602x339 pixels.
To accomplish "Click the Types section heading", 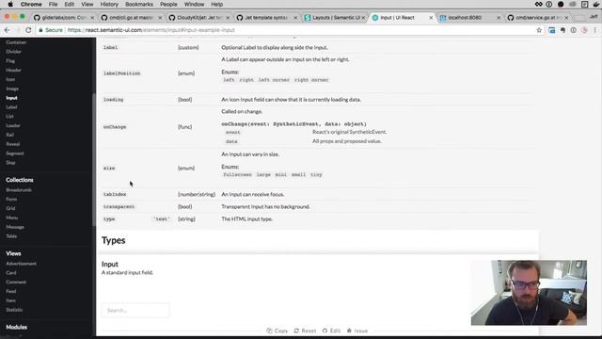I will (x=113, y=241).
